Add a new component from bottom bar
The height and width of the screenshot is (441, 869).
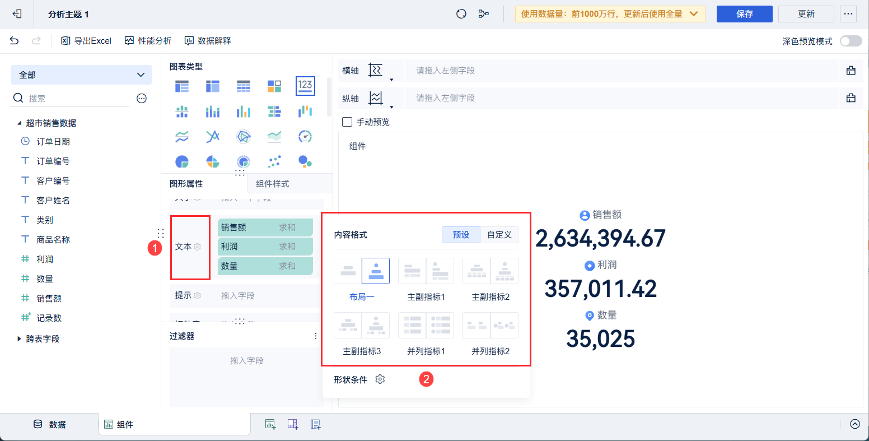[270, 424]
